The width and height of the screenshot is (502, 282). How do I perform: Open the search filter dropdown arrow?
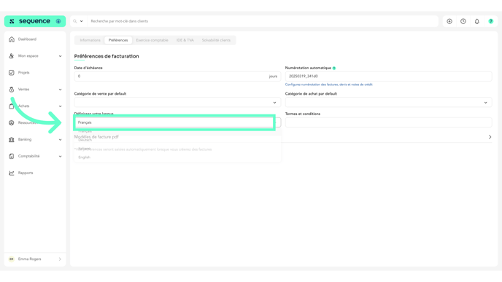click(x=81, y=21)
